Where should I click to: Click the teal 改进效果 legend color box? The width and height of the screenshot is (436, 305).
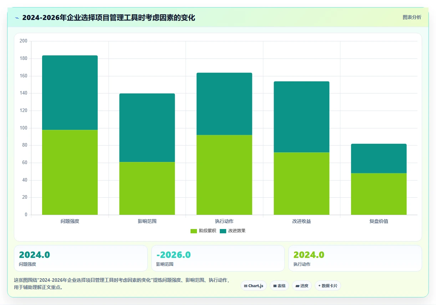point(223,231)
